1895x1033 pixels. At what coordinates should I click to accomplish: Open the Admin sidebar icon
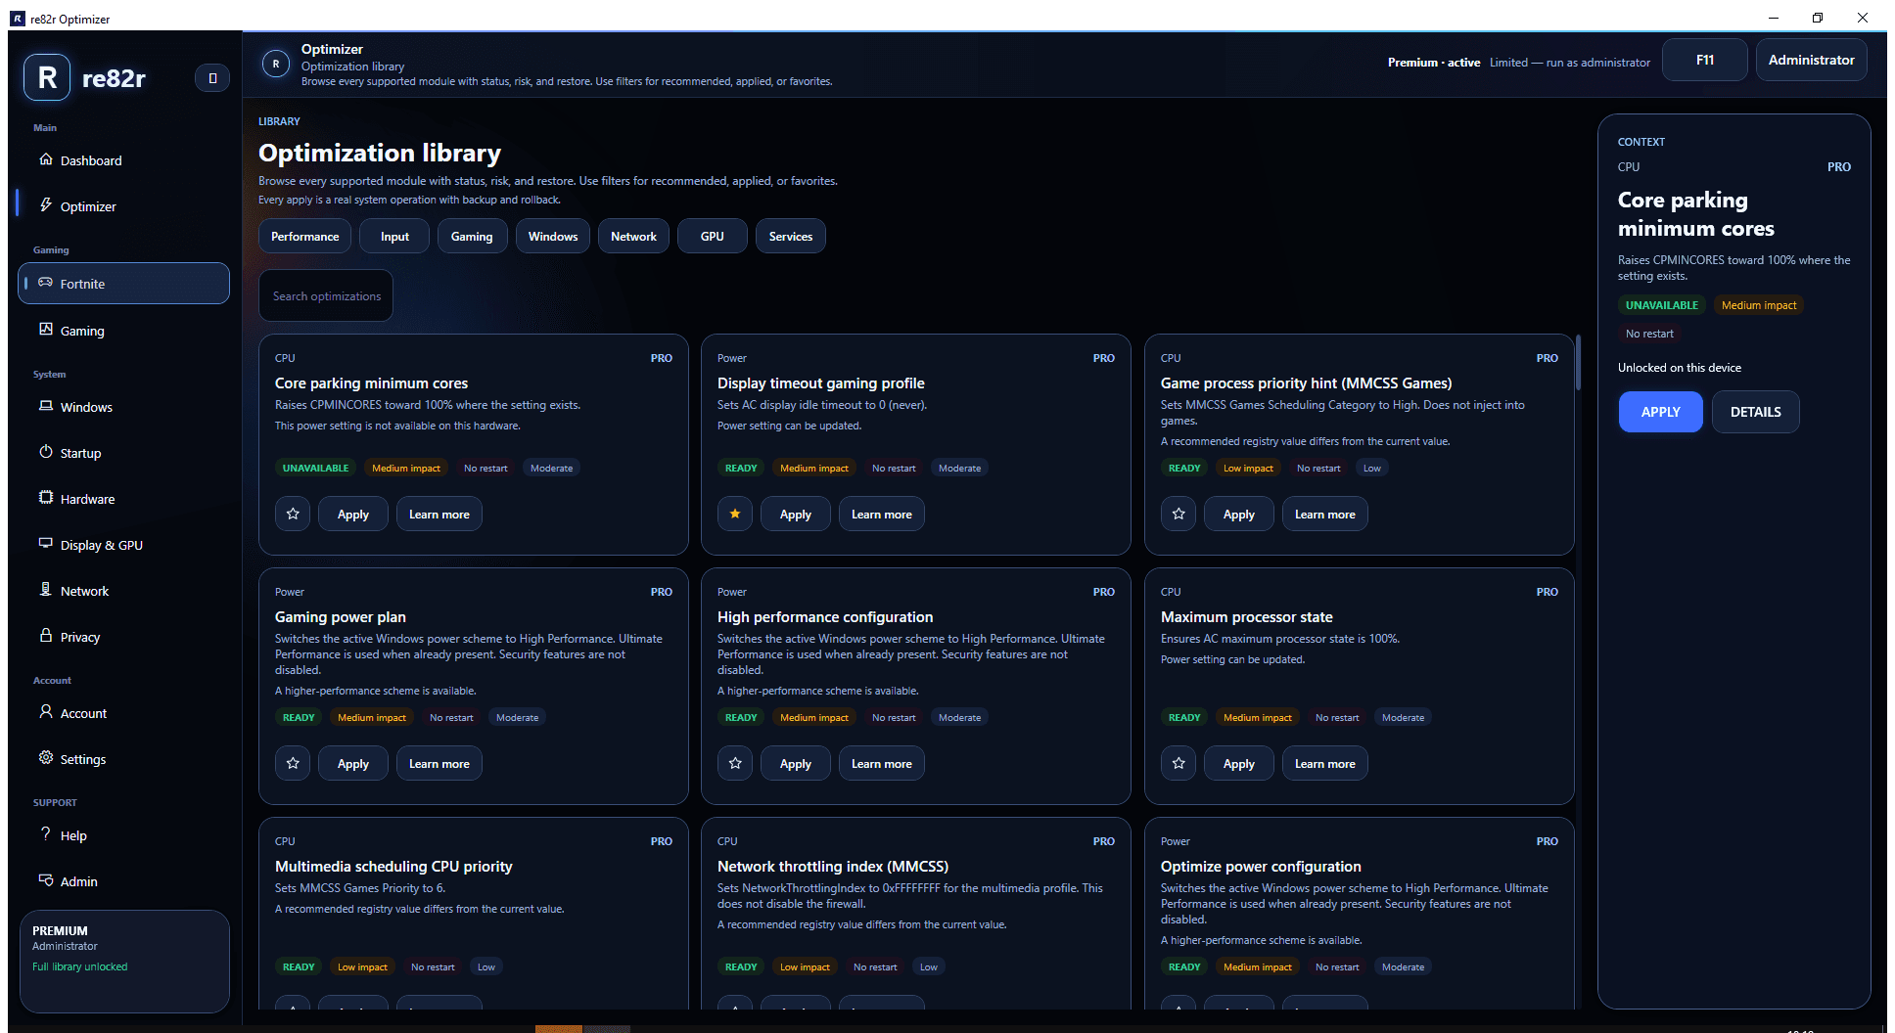pyautogui.click(x=46, y=880)
